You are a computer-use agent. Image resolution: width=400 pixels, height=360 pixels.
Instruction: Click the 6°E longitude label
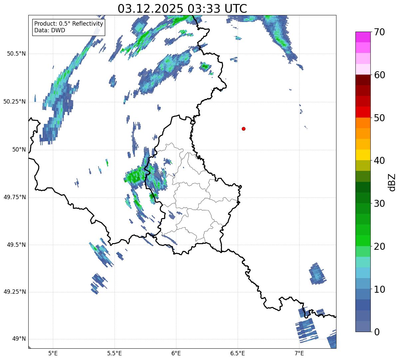point(176,353)
